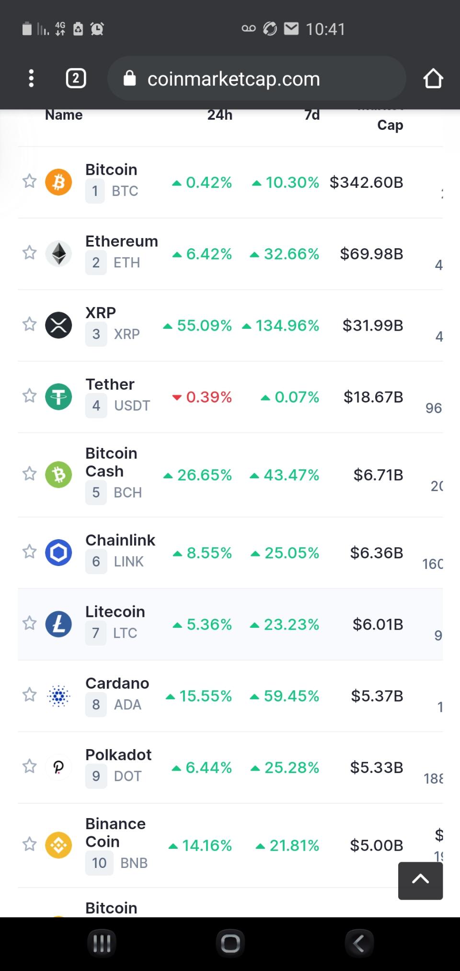The image size is (460, 971).
Task: Tap the Ethereum coin logo
Action: [x=58, y=254]
